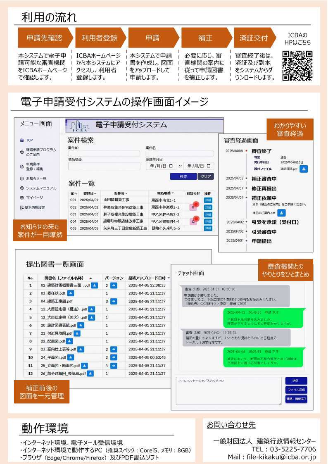Click notification bell for case 002
The width and height of the screenshot is (328, 464).
[193, 207]
